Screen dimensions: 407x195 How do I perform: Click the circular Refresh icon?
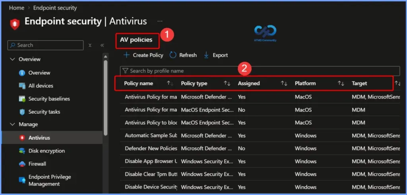(x=173, y=55)
